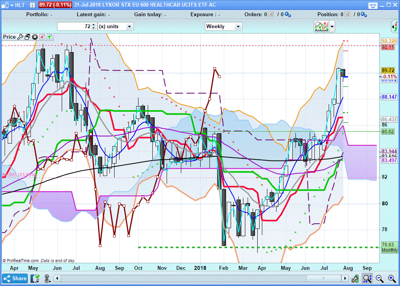This screenshot has height=286, width=400.
Task: Open Position settings gear icon
Action: click(363, 15)
